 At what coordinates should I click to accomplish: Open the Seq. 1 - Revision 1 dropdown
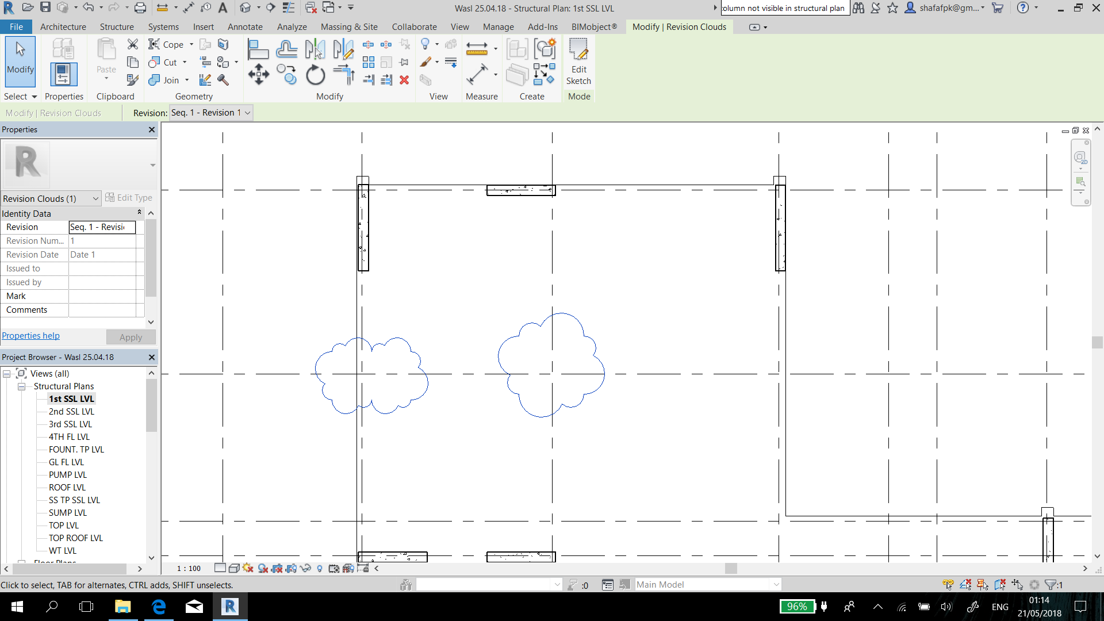pos(247,113)
